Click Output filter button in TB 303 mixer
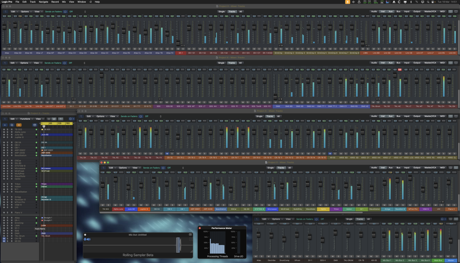The height and width of the screenshot is (263, 460). point(416,168)
